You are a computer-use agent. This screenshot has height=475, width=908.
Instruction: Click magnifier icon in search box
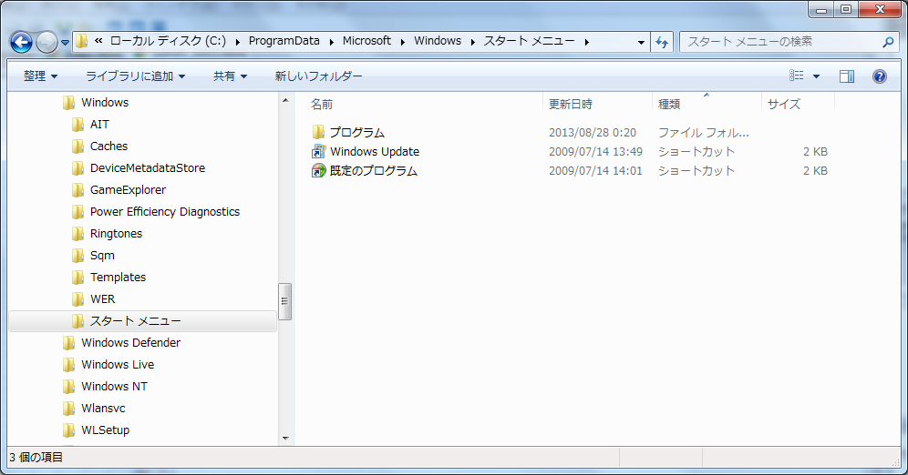pos(888,42)
